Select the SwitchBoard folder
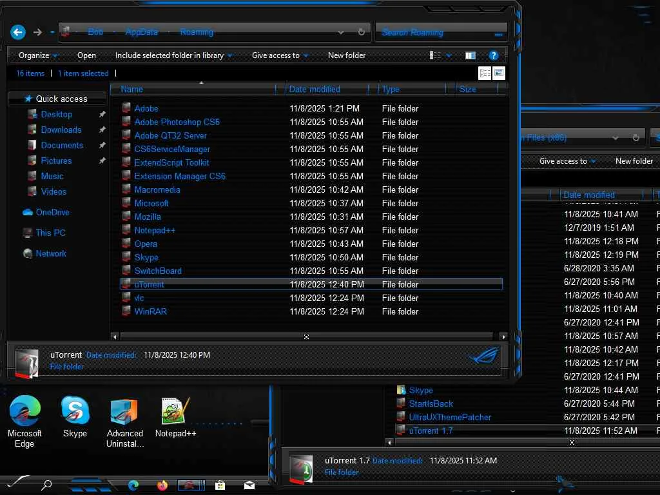Screen dimensions: 660x495 click(158, 271)
